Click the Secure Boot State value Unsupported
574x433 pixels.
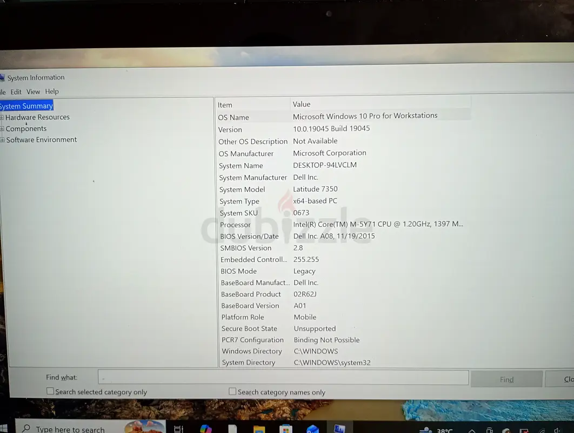(x=315, y=329)
